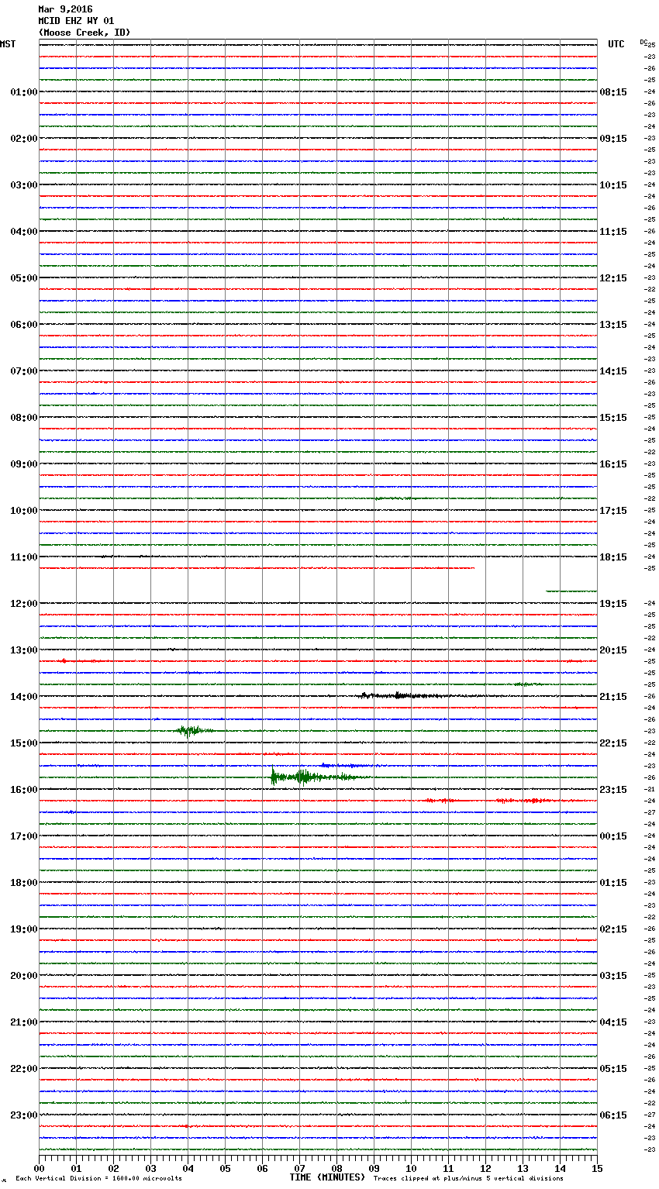The width and height of the screenshot is (659, 1189).
Task: Click the '04:00' MST row label
Action: click(24, 232)
